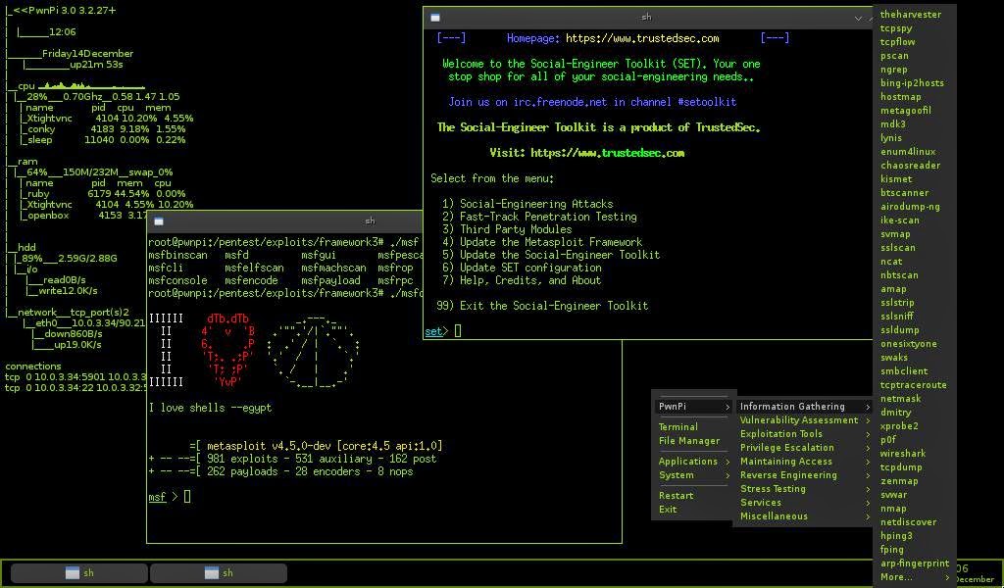
Task: Expand the System submenu
Action: point(693,474)
